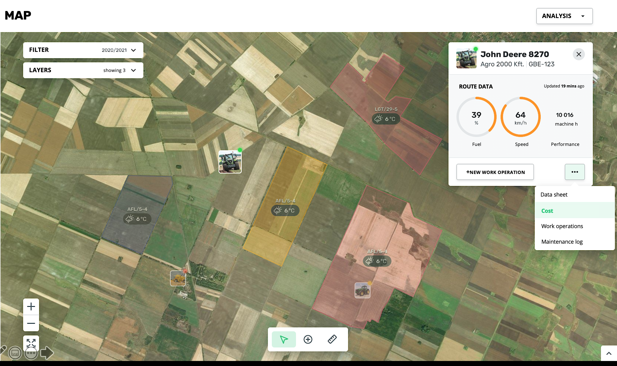Click the John Deere tractor marker in pink field

pos(362,290)
